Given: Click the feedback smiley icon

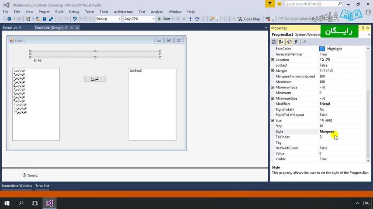Looking at the screenshot, I should [x=280, y=4].
